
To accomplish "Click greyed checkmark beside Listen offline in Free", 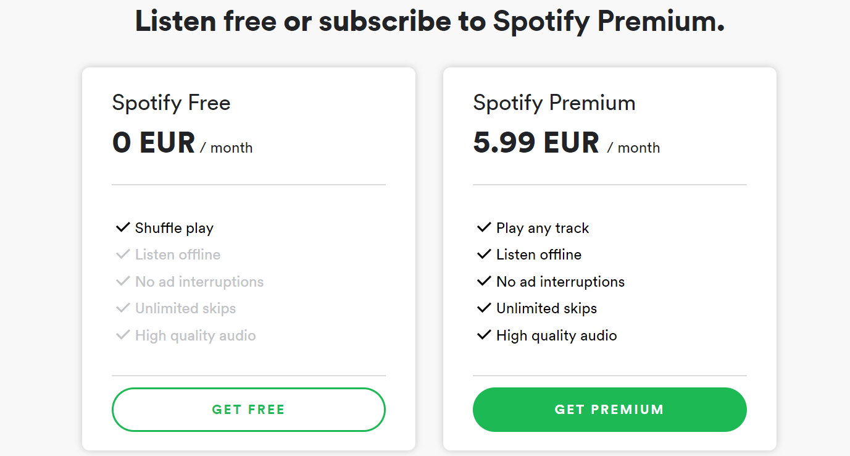I will coord(122,254).
